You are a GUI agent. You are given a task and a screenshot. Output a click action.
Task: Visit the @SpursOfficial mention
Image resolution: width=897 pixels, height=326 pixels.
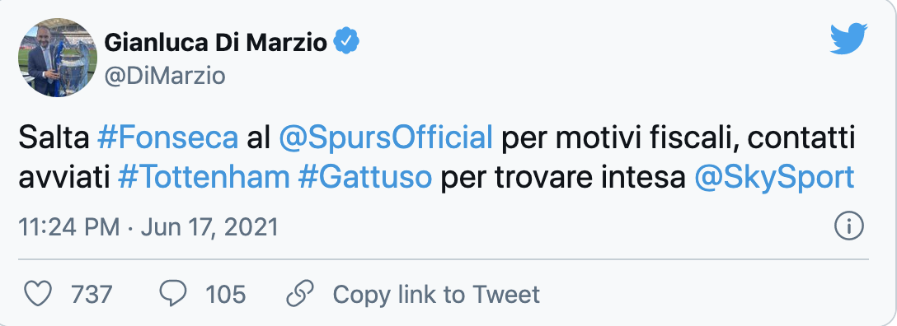(386, 140)
